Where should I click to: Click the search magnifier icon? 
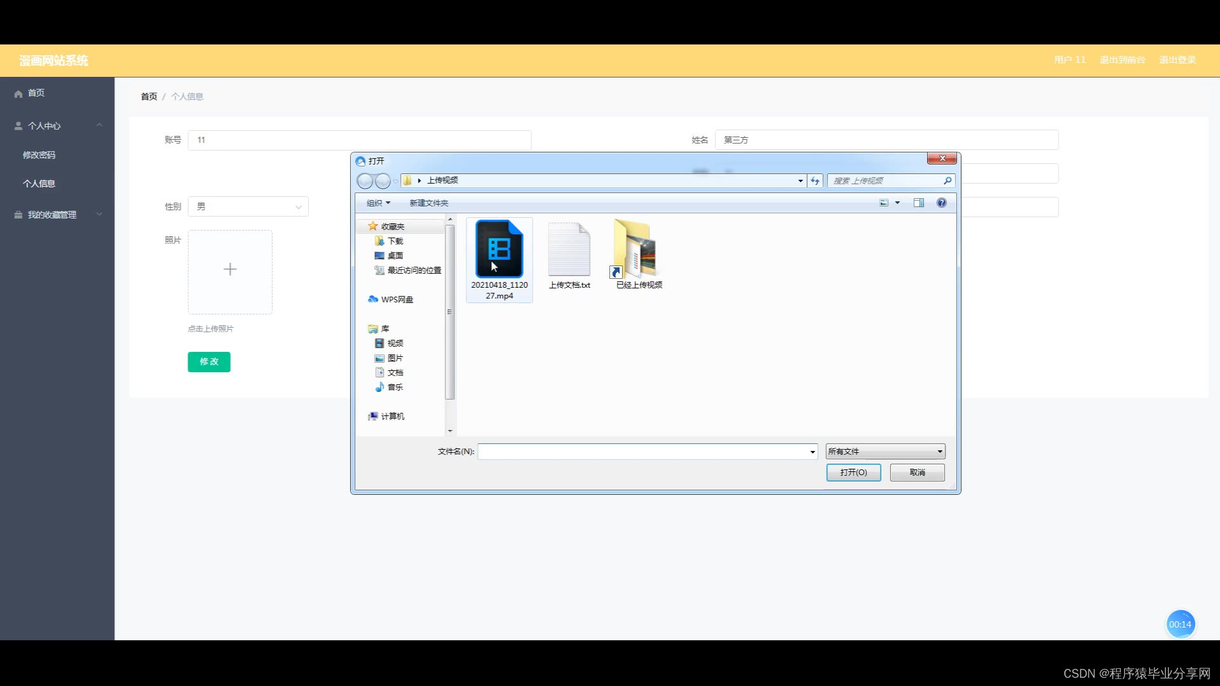(x=947, y=180)
